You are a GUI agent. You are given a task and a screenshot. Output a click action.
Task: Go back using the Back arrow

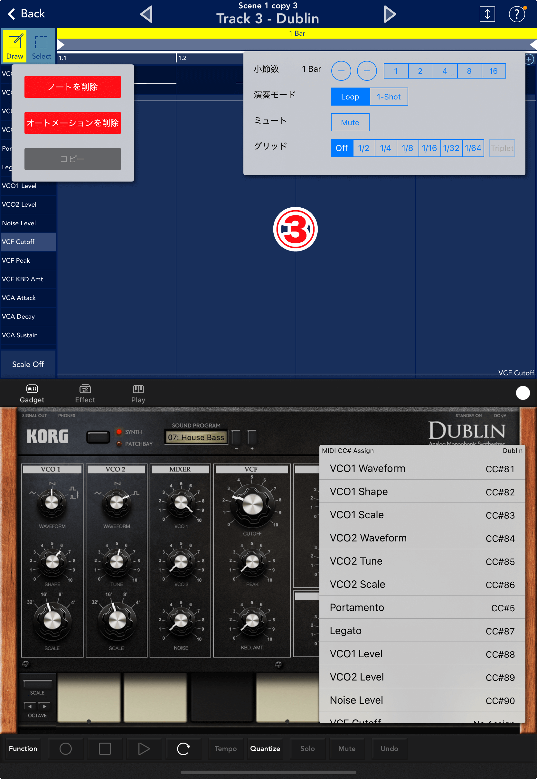[26, 14]
